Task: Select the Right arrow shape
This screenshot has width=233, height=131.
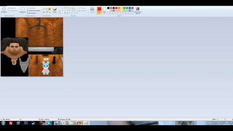Action: point(70,11)
